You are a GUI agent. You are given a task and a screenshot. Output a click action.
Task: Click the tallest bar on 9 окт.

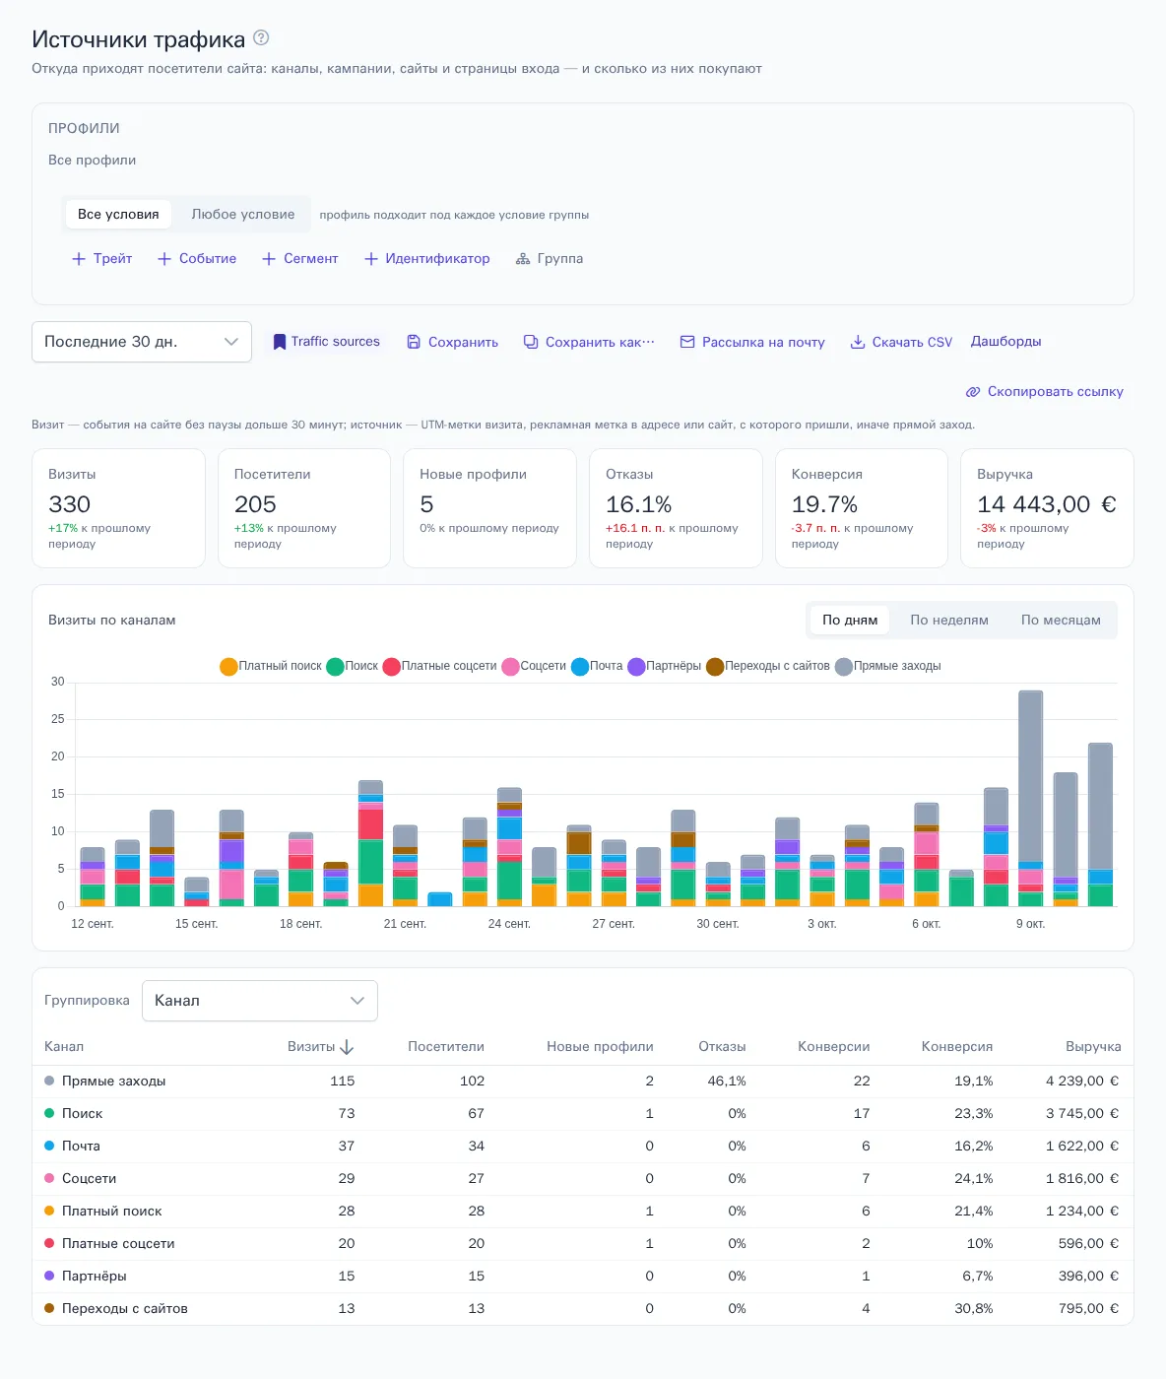pyautogui.click(x=1030, y=776)
